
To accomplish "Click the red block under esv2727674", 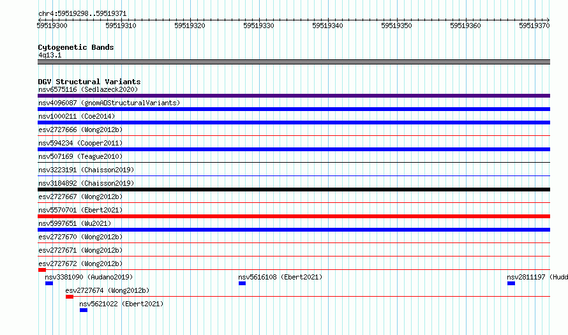I will (70, 297).
